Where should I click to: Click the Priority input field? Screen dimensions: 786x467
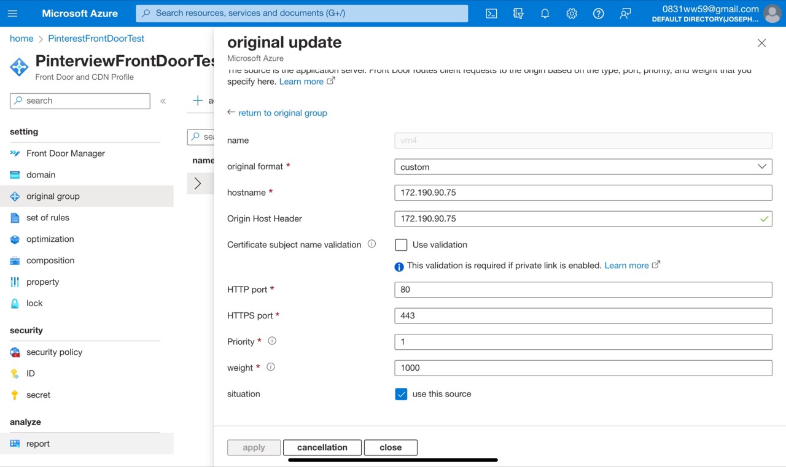tap(583, 342)
